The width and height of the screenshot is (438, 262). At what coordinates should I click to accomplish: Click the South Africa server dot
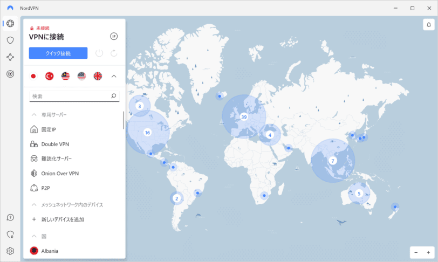[x=264, y=196]
